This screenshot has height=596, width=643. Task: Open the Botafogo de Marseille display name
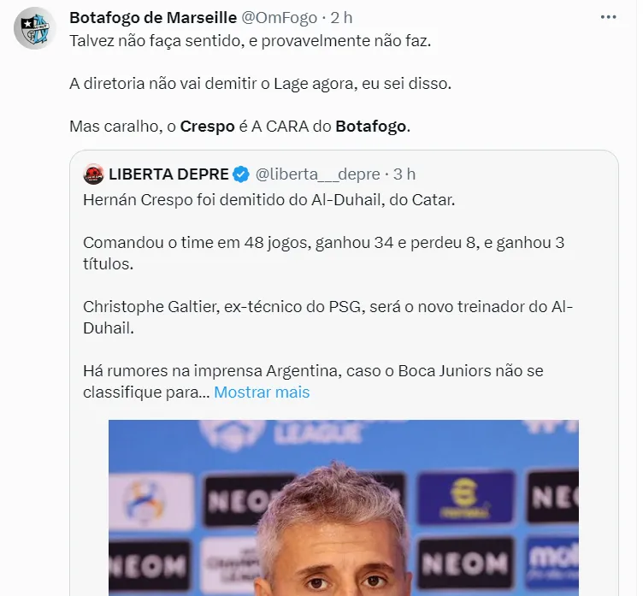pos(140,18)
